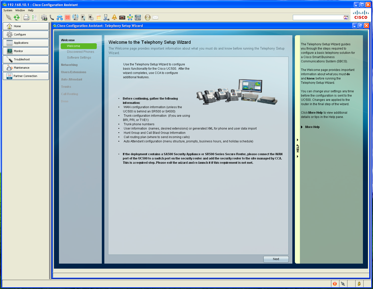Screen dimensions: 373x289
Task: Select the Networking wizard section
Action: (x=69, y=65)
